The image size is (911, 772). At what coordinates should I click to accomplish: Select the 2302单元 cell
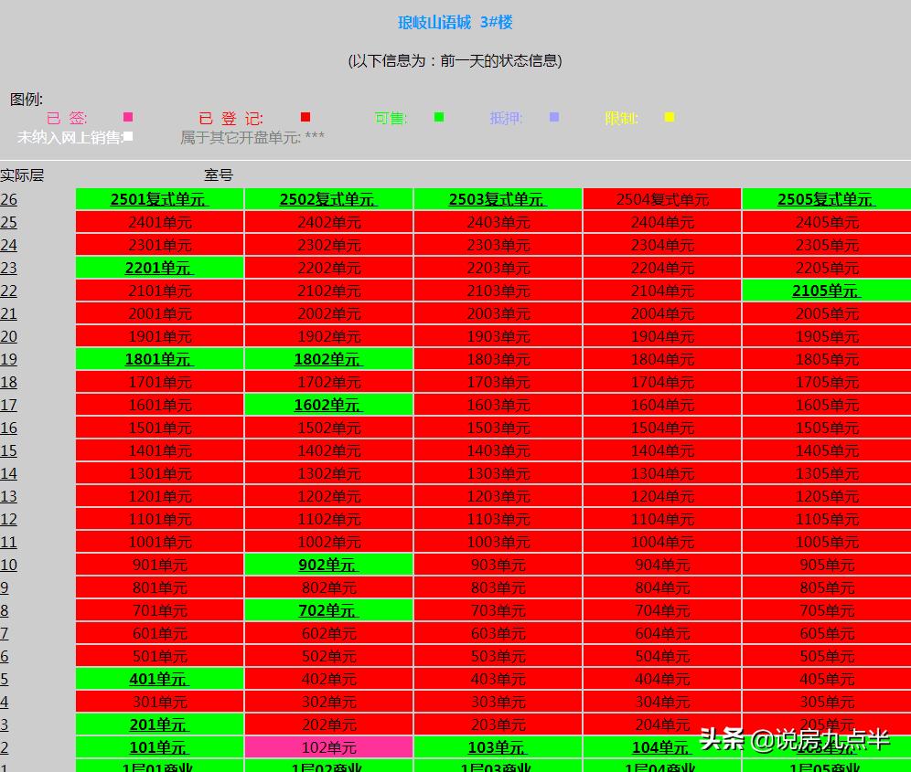coord(329,245)
